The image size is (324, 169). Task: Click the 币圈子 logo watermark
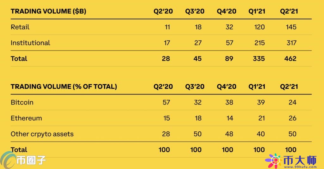coord(23,160)
